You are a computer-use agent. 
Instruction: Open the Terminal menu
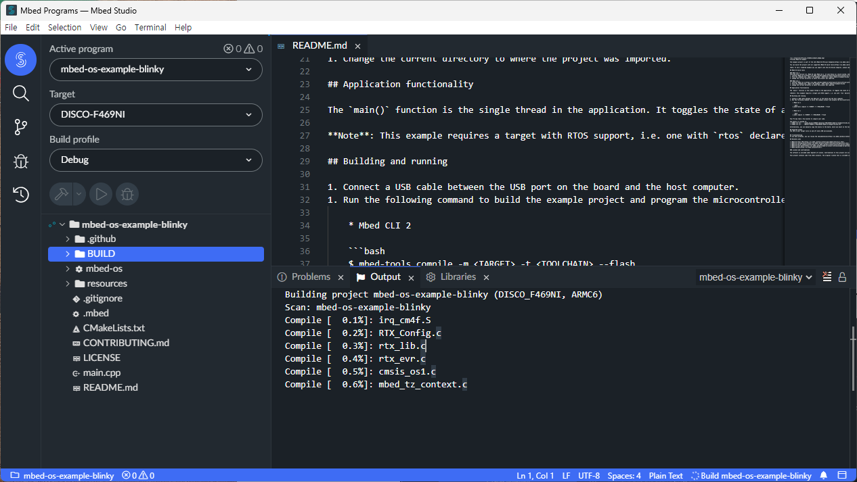tap(150, 27)
